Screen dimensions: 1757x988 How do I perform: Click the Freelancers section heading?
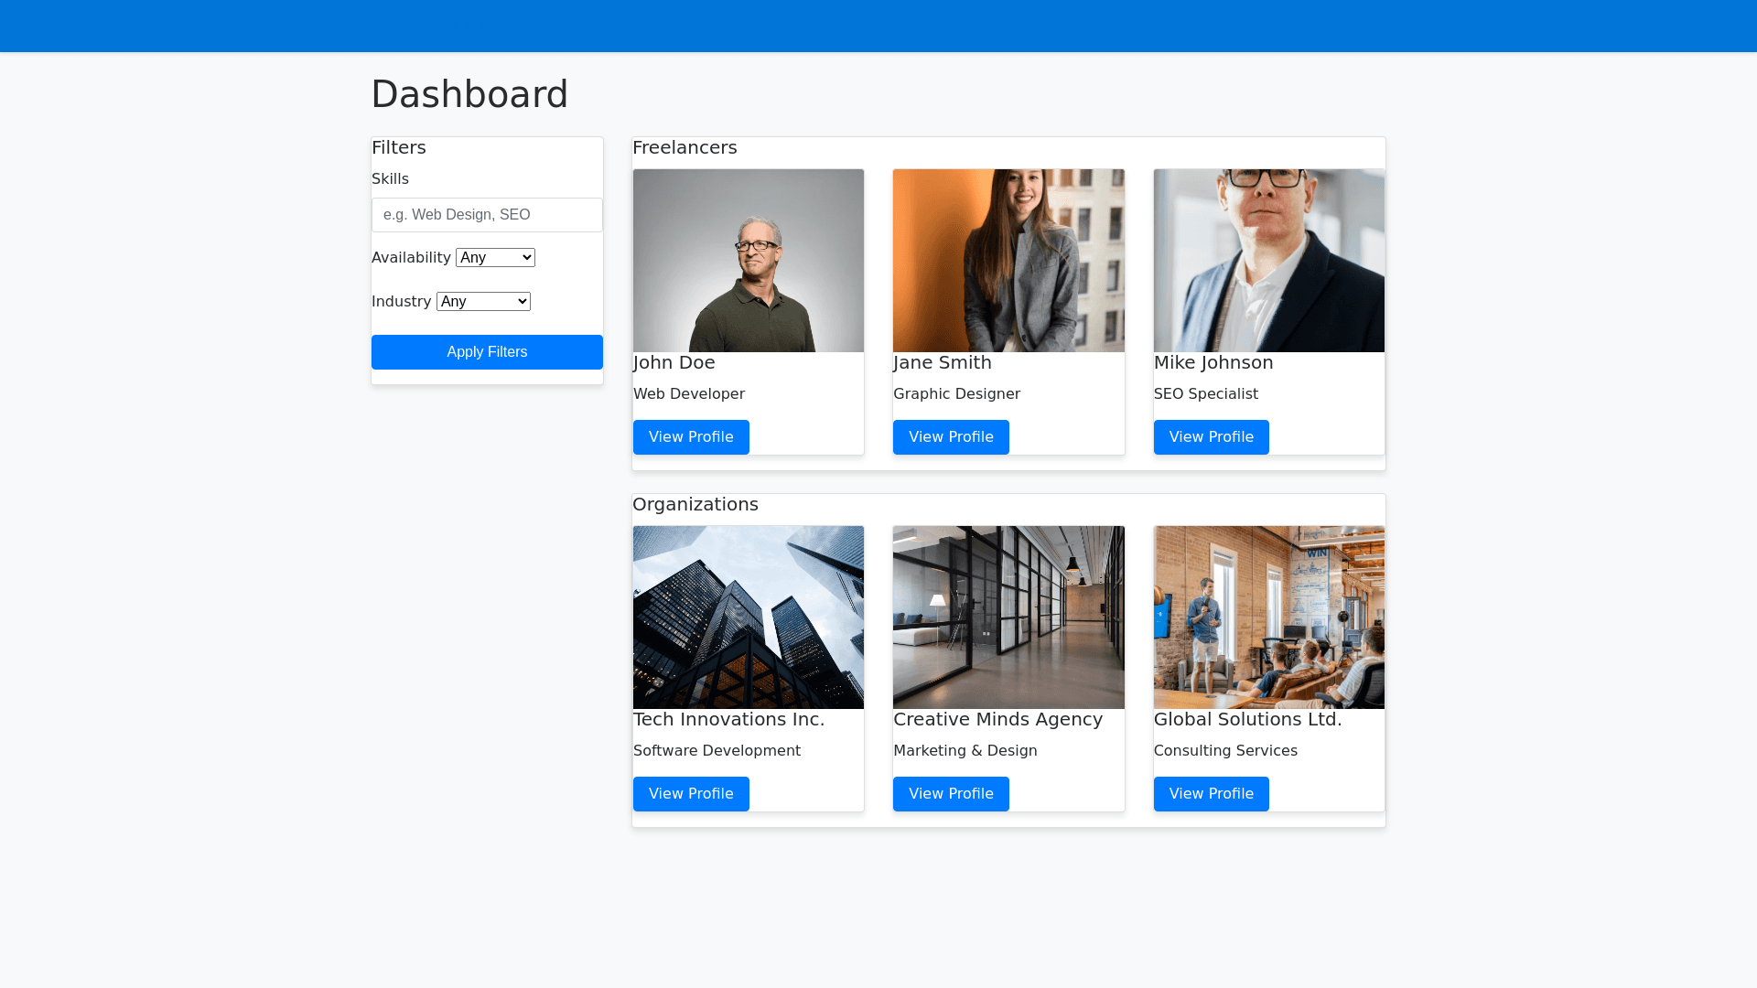(x=684, y=147)
